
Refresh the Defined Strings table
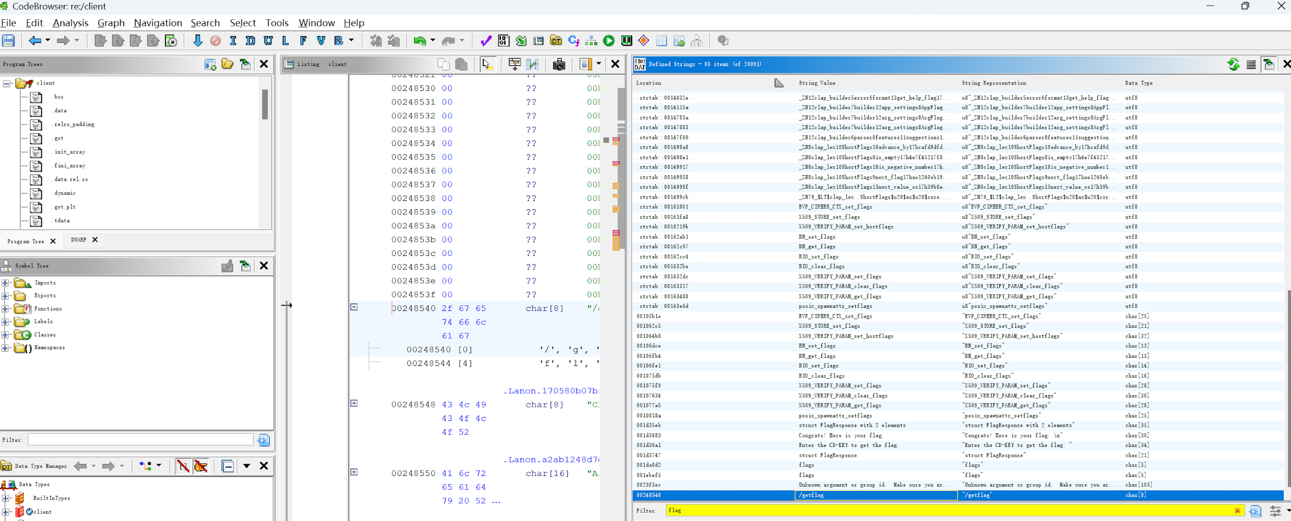(x=1234, y=64)
